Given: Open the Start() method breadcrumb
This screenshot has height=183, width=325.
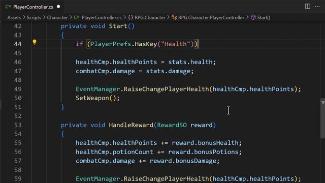Looking at the screenshot, I should tap(264, 18).
